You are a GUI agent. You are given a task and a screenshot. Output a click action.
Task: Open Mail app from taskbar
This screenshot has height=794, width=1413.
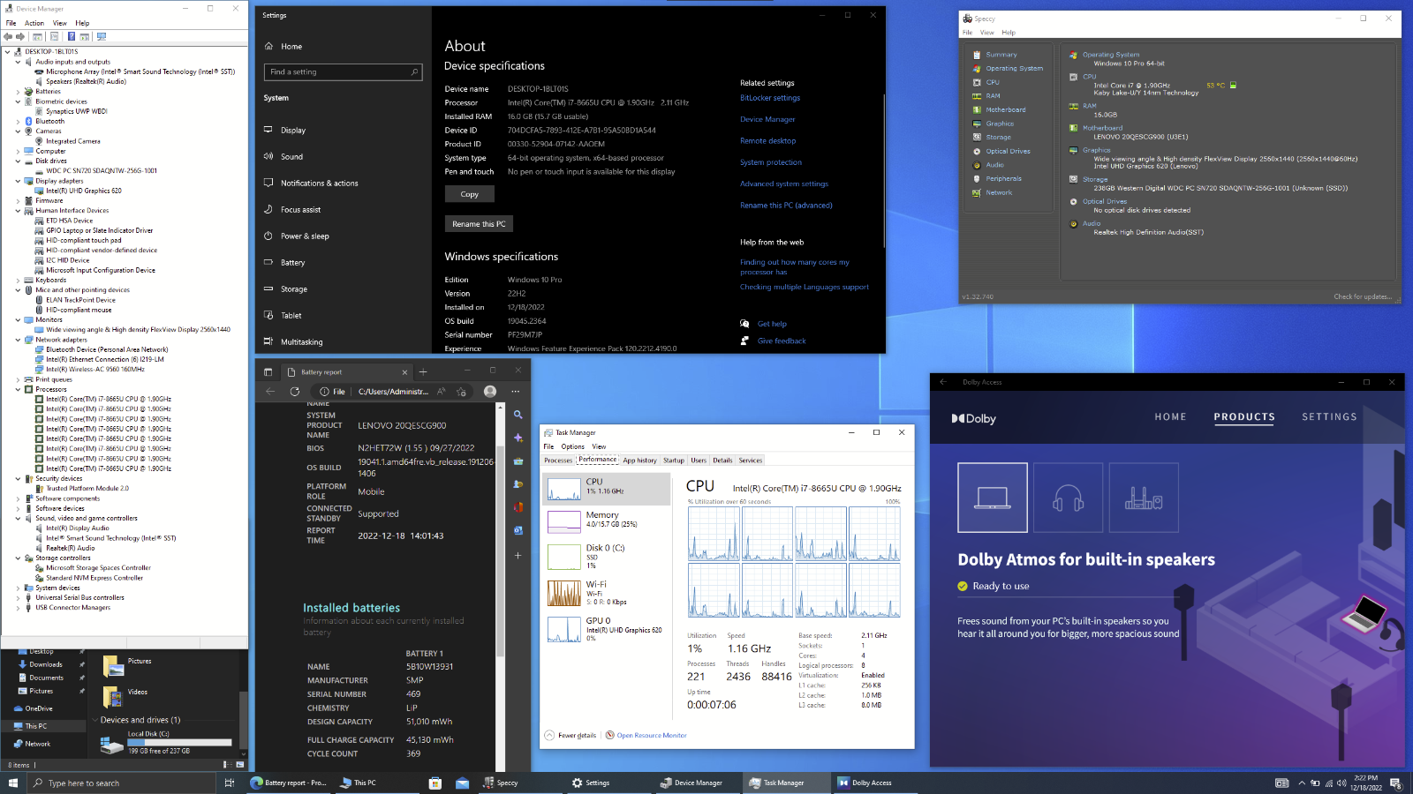[x=462, y=783]
